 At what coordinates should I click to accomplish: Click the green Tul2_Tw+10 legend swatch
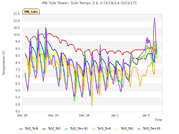(x=66, y=129)
